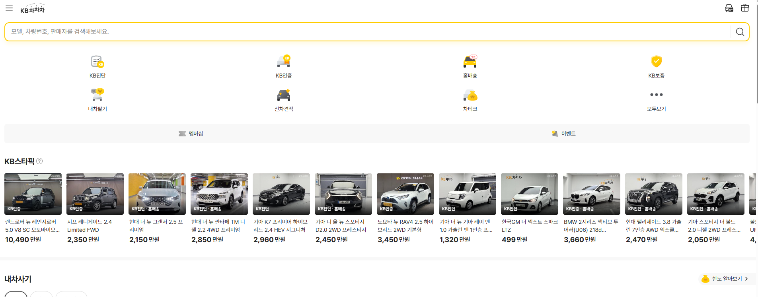Click the 내차사기 heading
Image resolution: width=758 pixels, height=297 pixels.
18,279
